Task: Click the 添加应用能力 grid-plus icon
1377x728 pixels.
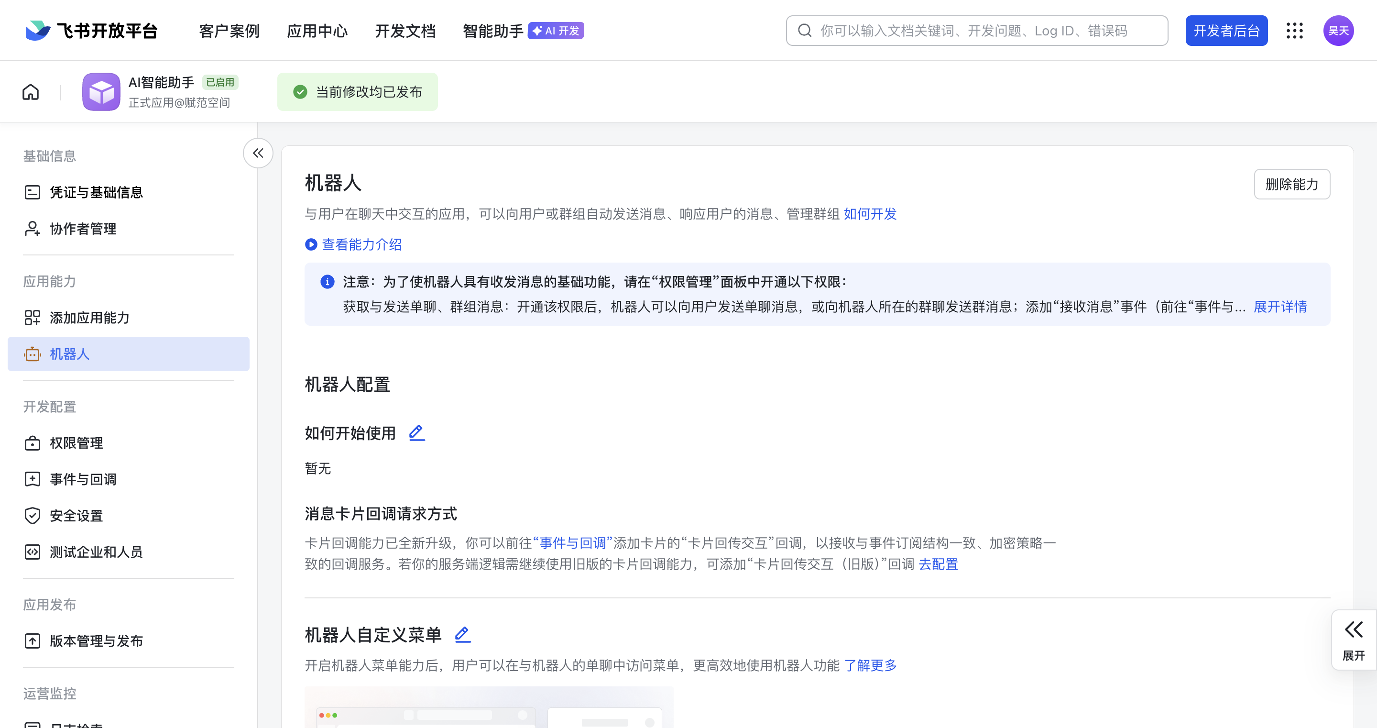Action: pyautogui.click(x=32, y=318)
